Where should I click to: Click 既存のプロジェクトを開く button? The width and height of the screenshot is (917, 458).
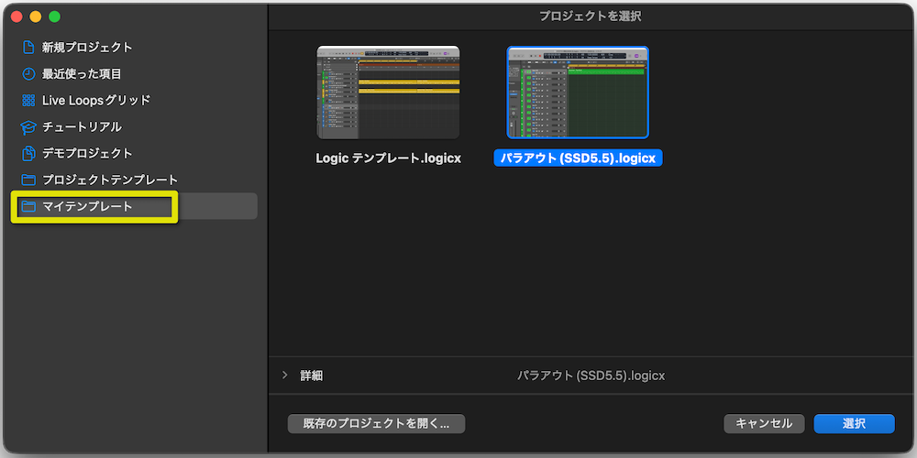(376, 423)
